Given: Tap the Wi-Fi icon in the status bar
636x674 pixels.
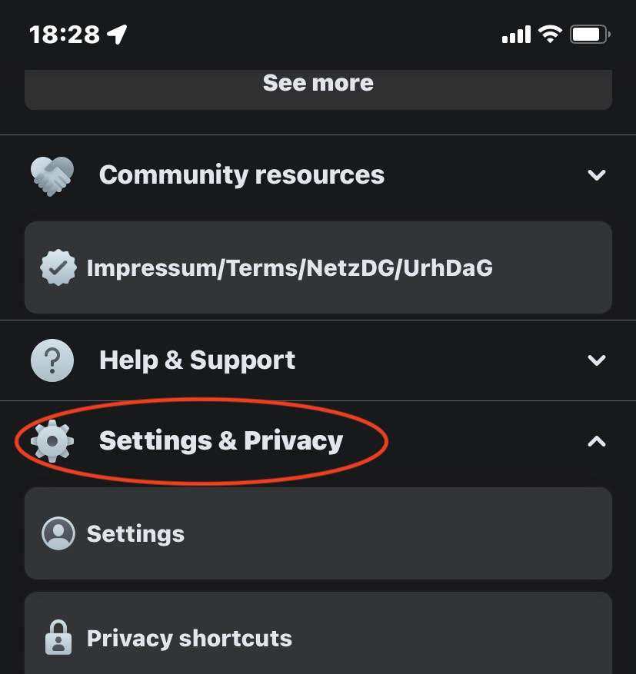Looking at the screenshot, I should [x=550, y=34].
